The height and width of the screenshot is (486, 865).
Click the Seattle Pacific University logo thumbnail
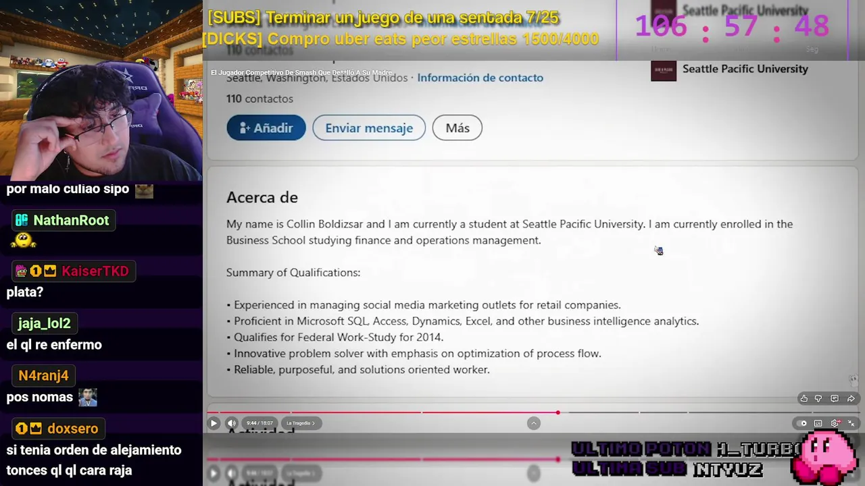click(x=664, y=71)
